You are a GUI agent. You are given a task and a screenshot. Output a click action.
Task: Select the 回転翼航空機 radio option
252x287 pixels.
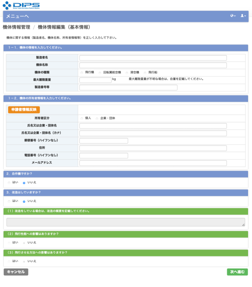click(100, 73)
